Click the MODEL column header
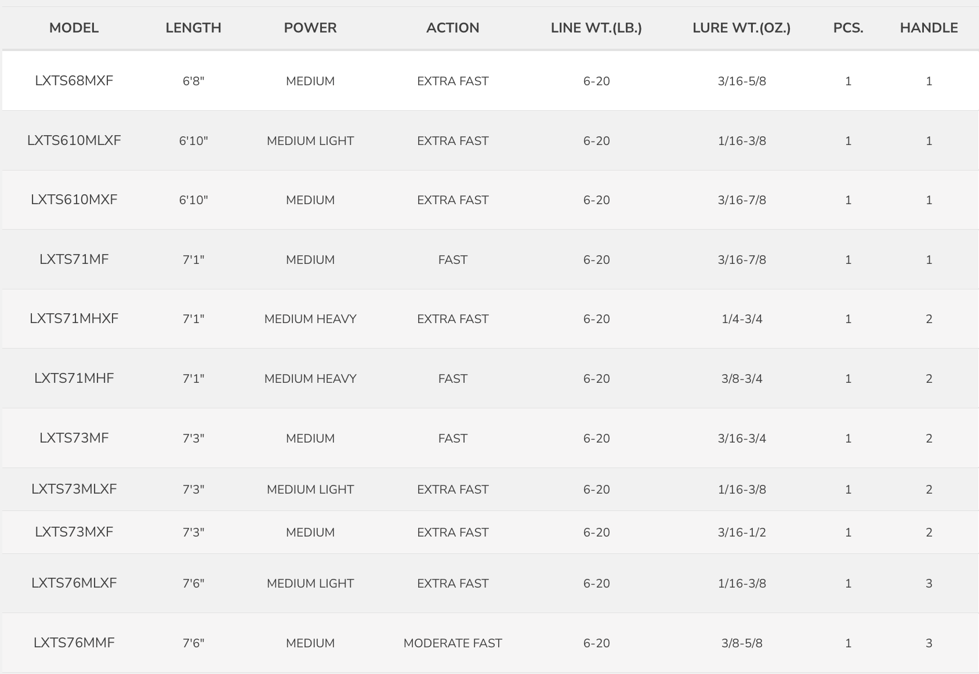The height and width of the screenshot is (674, 979). coord(74,28)
